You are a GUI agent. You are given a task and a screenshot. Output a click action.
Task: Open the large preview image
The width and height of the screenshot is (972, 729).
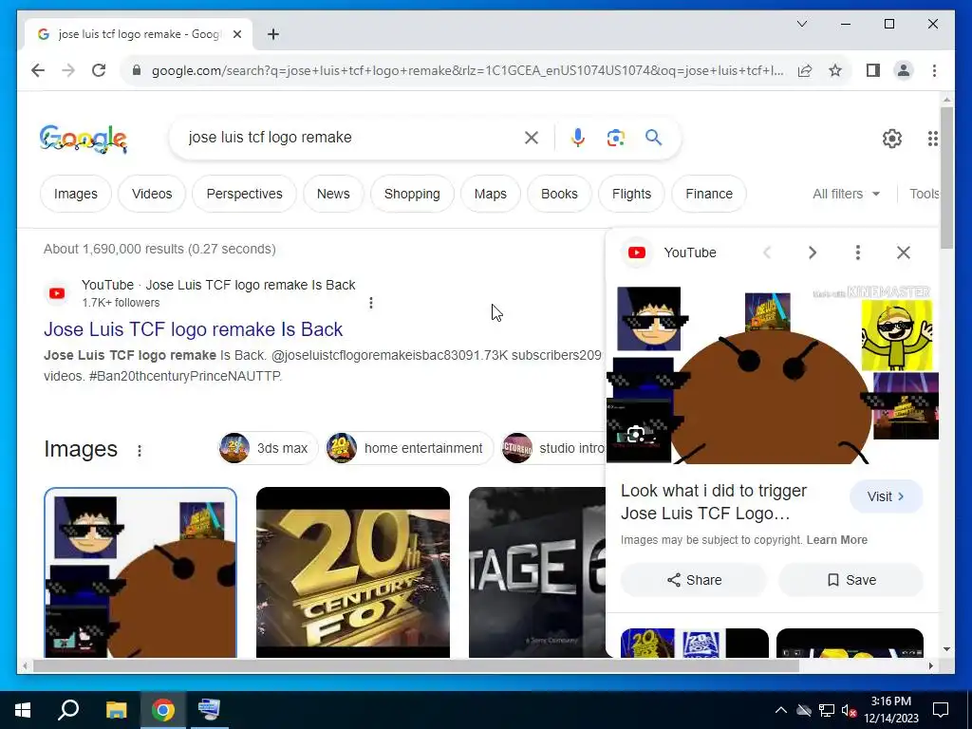(x=773, y=374)
